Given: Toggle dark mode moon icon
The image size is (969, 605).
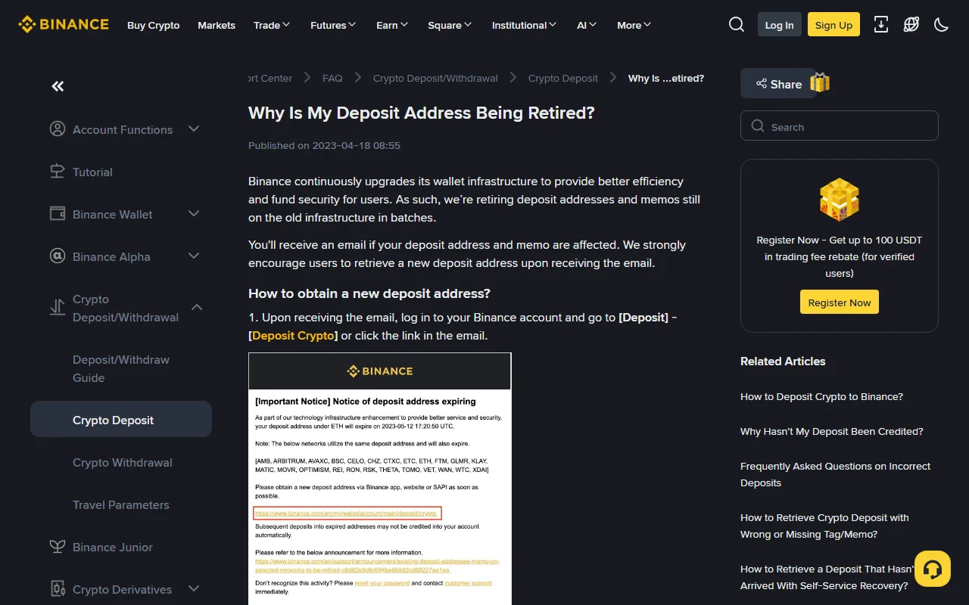Looking at the screenshot, I should click(x=942, y=25).
